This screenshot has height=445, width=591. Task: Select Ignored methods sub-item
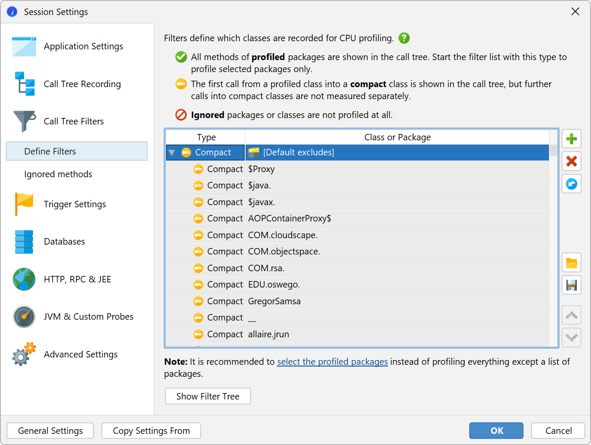point(58,174)
